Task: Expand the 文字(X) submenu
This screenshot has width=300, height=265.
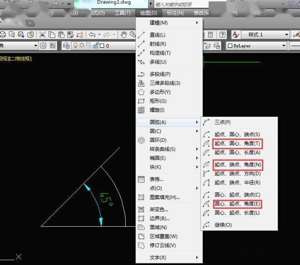Action: [x=169, y=258]
